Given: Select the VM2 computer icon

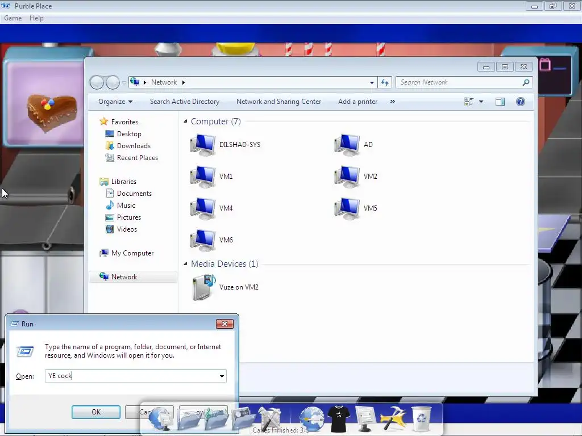Looking at the screenshot, I should [347, 177].
